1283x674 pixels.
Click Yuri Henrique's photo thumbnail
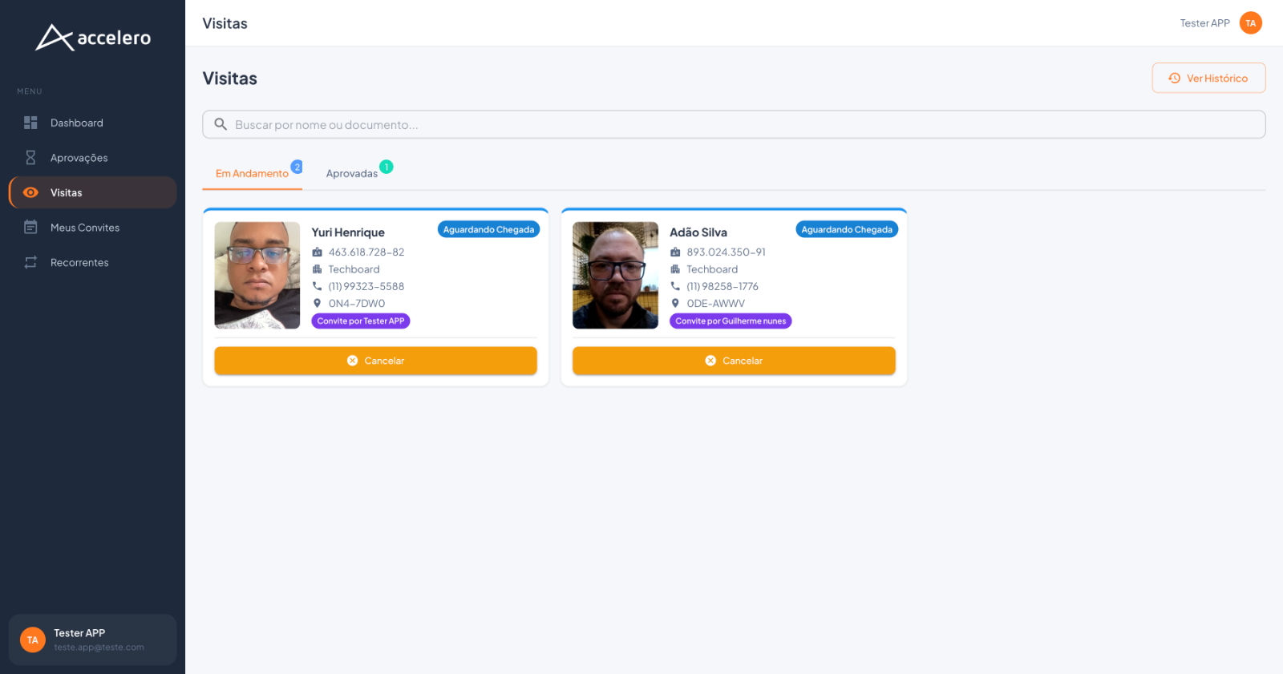(257, 275)
